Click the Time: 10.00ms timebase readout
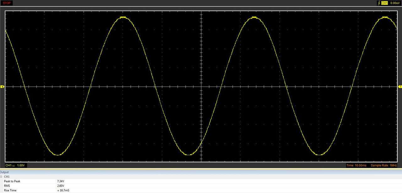 tap(356, 165)
